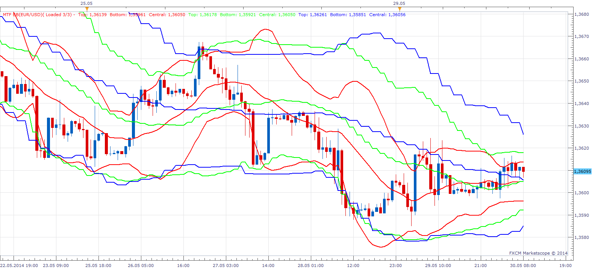
Task: Click the 23:00 time axis label
Action: [x=396, y=265]
